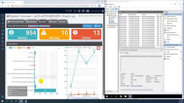Expand the View submenu arrow in Actions

[181, 37]
